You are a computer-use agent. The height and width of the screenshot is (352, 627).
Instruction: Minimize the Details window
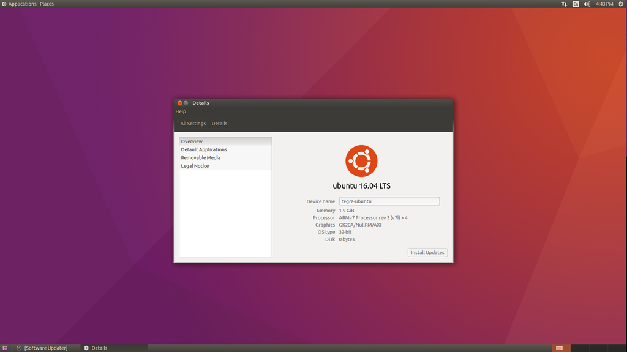point(186,103)
